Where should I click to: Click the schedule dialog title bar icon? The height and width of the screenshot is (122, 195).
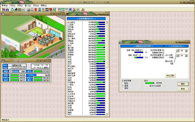pyautogui.click(x=121, y=42)
